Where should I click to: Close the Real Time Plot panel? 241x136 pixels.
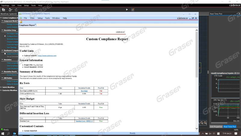pos(239,14)
